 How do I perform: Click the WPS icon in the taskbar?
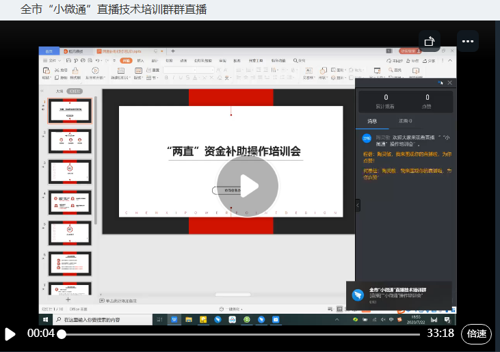174,319
